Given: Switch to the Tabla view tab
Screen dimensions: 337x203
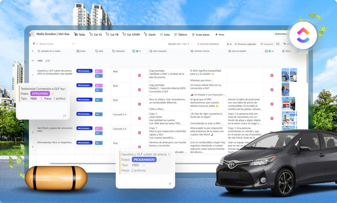Looking at the screenshot, I should coord(80,35).
